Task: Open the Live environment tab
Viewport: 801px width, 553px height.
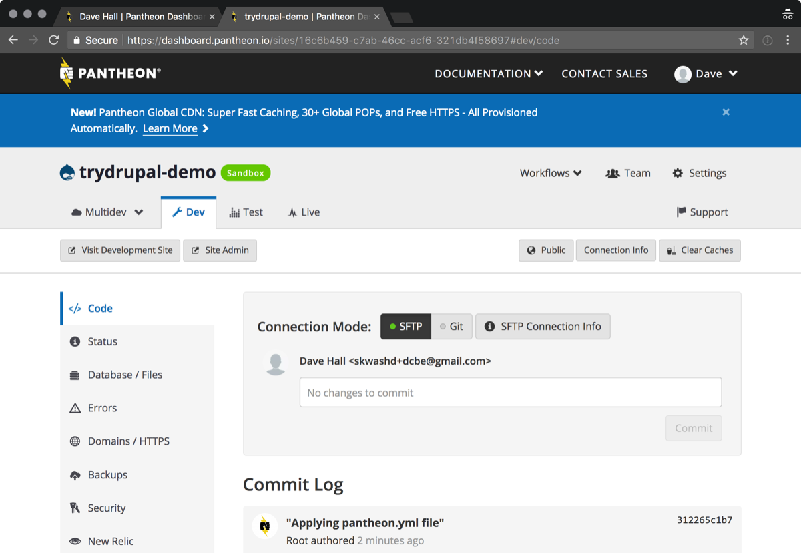Action: click(x=304, y=212)
